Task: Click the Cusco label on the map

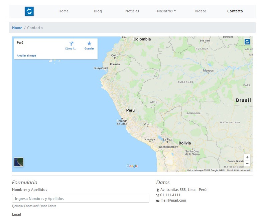Action: (x=148, y=124)
